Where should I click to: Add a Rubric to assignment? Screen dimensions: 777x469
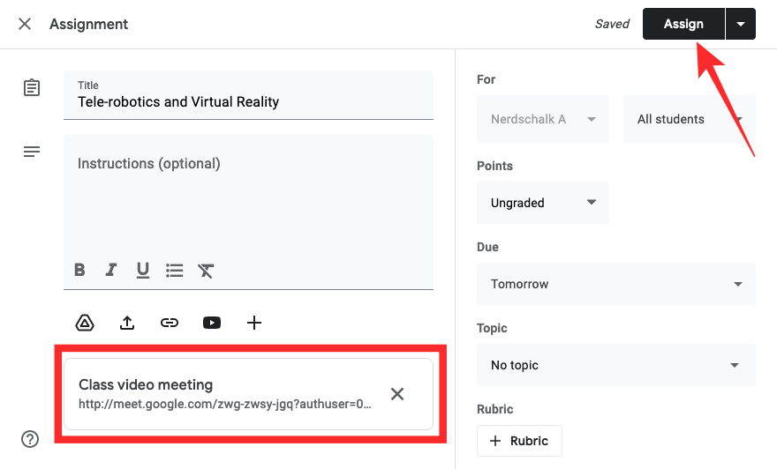click(x=519, y=441)
